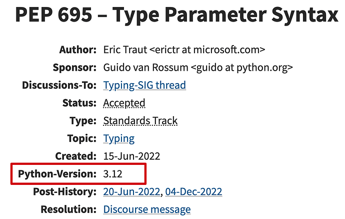Viewport: 345px width, 219px height.
Task: Click the Python-Version 3.12 value
Action: (x=112, y=174)
